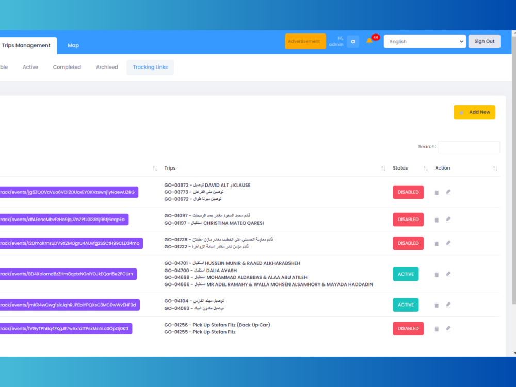
Task: Sort by the Trips column arrows
Action: coord(383,168)
